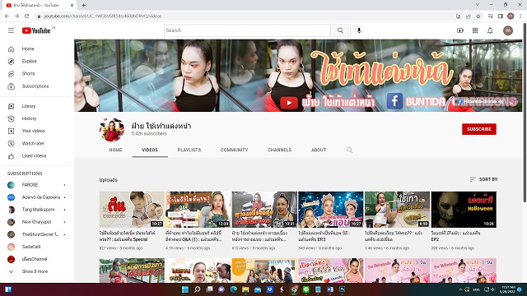Open the COMMUNITY tab
The height and width of the screenshot is (296, 527).
234,150
